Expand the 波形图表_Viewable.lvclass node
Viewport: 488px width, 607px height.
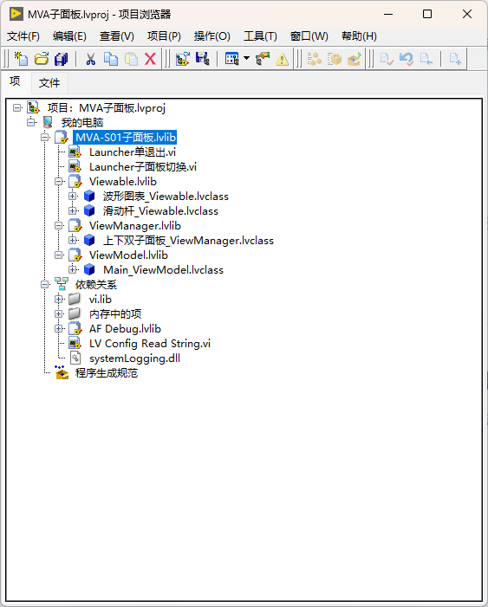(73, 196)
